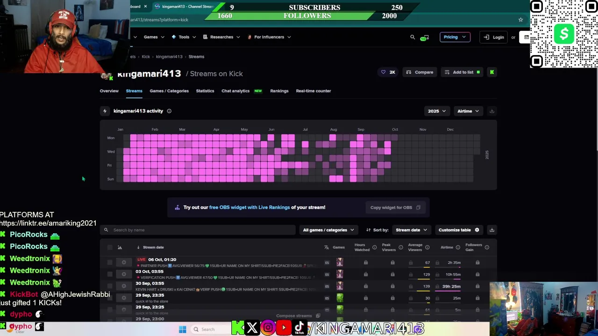598x336 pixels.
Task: Check the 03 Oct, 03:55 stream row
Action: tap(110, 274)
